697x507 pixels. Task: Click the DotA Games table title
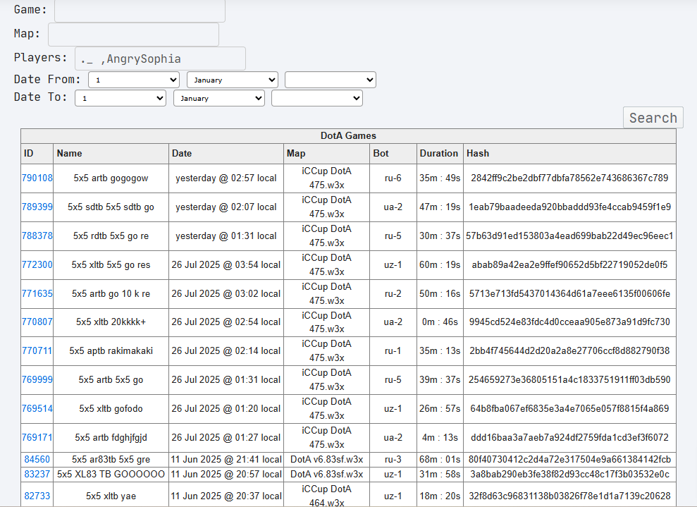pyautogui.click(x=348, y=135)
